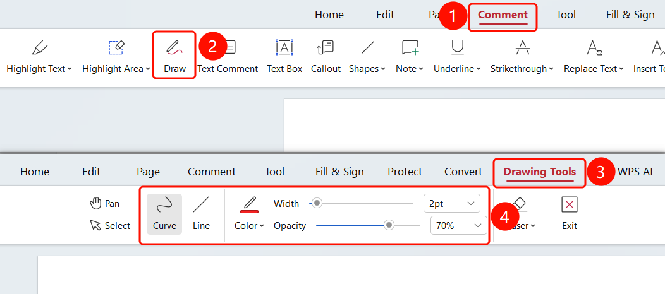The width and height of the screenshot is (665, 294).
Task: Choose the Curve drawing mode
Action: coord(164,214)
